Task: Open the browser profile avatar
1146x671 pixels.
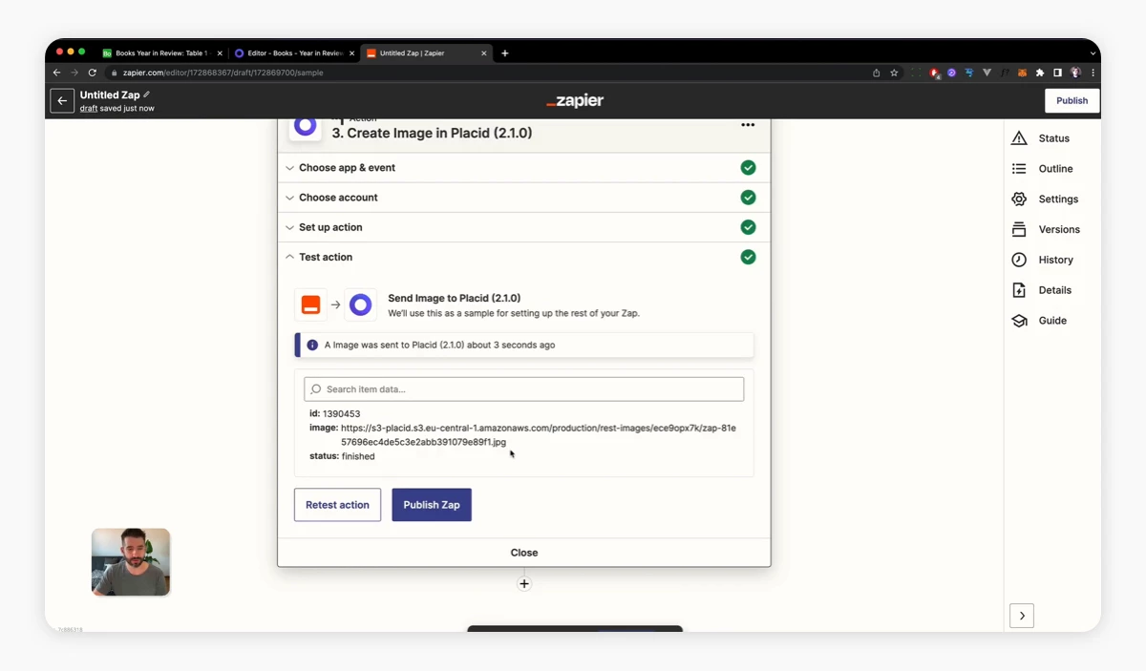Action: (1075, 73)
